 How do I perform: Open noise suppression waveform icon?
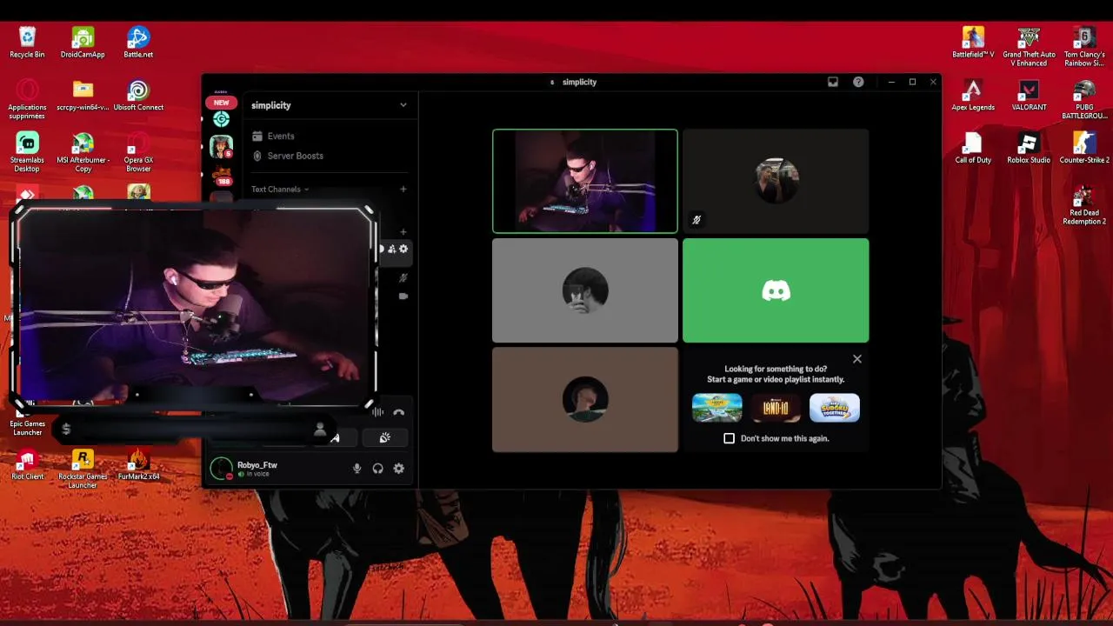coord(378,413)
